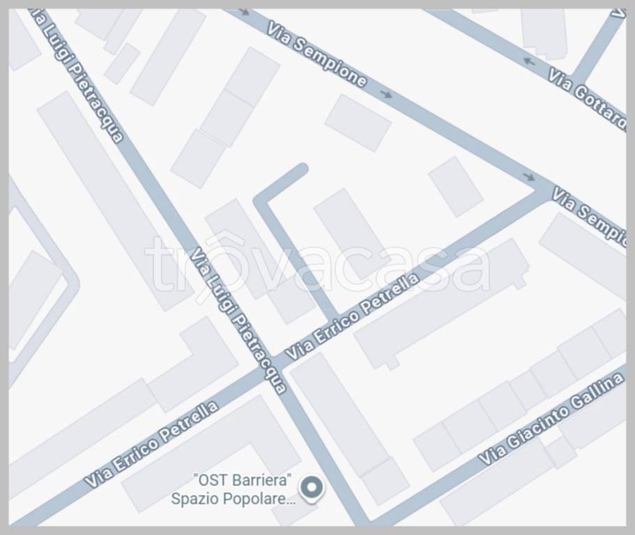Click the long building alongside the Via Errico Petrella label
The height and width of the screenshot is (535, 635).
point(441,304)
